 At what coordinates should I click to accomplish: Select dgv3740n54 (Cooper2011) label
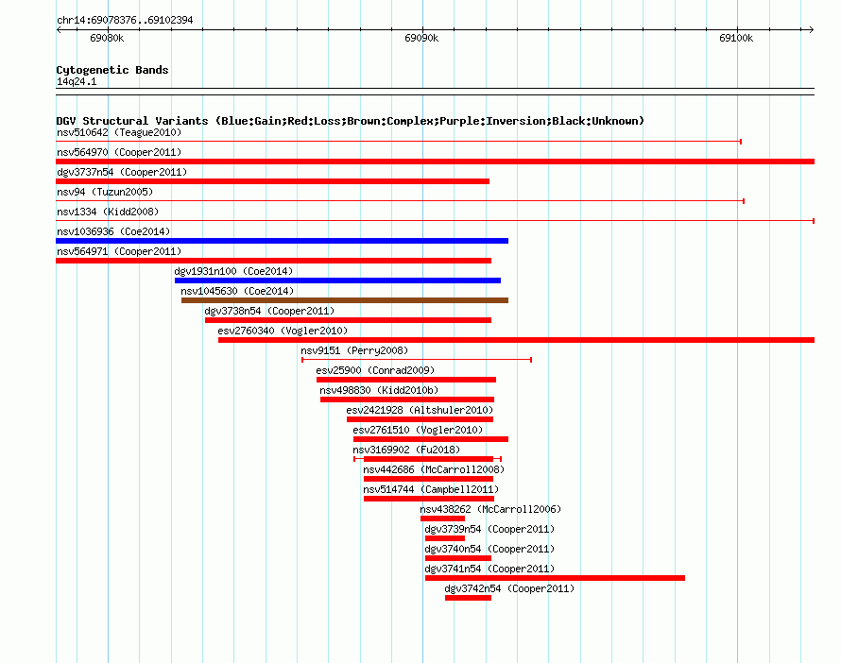[489, 549]
